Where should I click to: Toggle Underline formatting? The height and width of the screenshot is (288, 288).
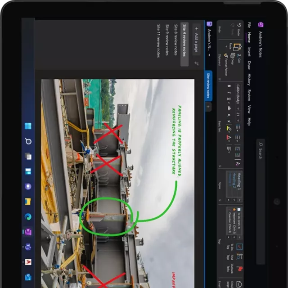[x=229, y=99]
